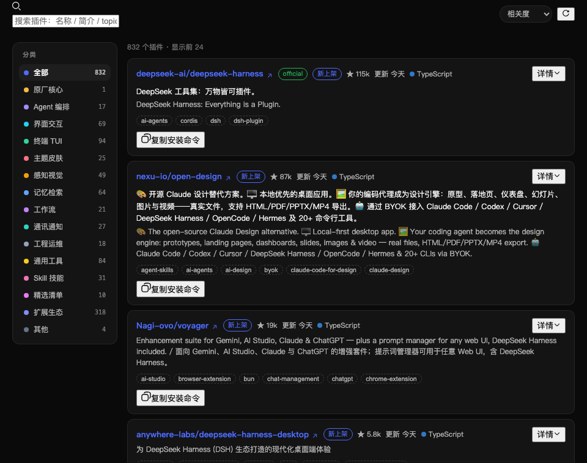Click the chat-management tag
587x463 pixels.
tap(293, 379)
